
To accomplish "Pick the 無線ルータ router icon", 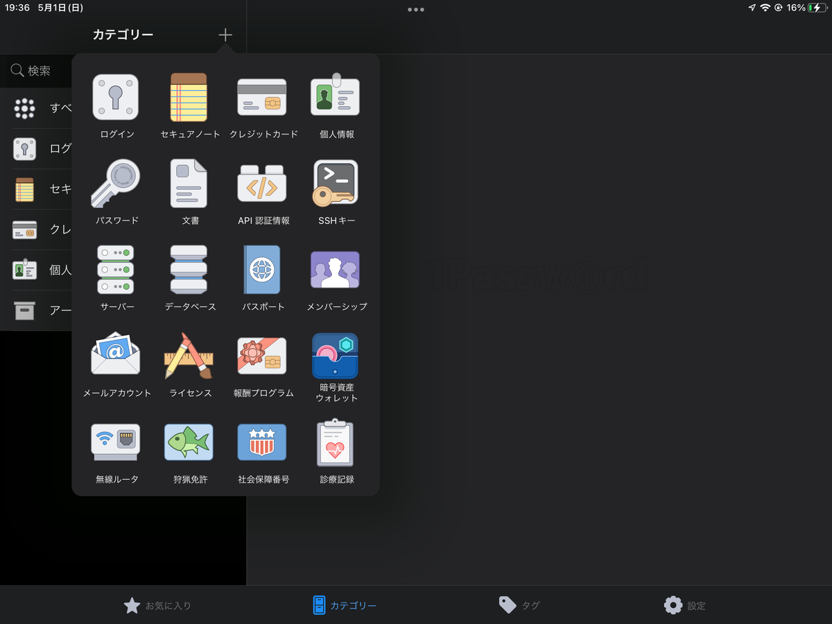I will 115,442.
